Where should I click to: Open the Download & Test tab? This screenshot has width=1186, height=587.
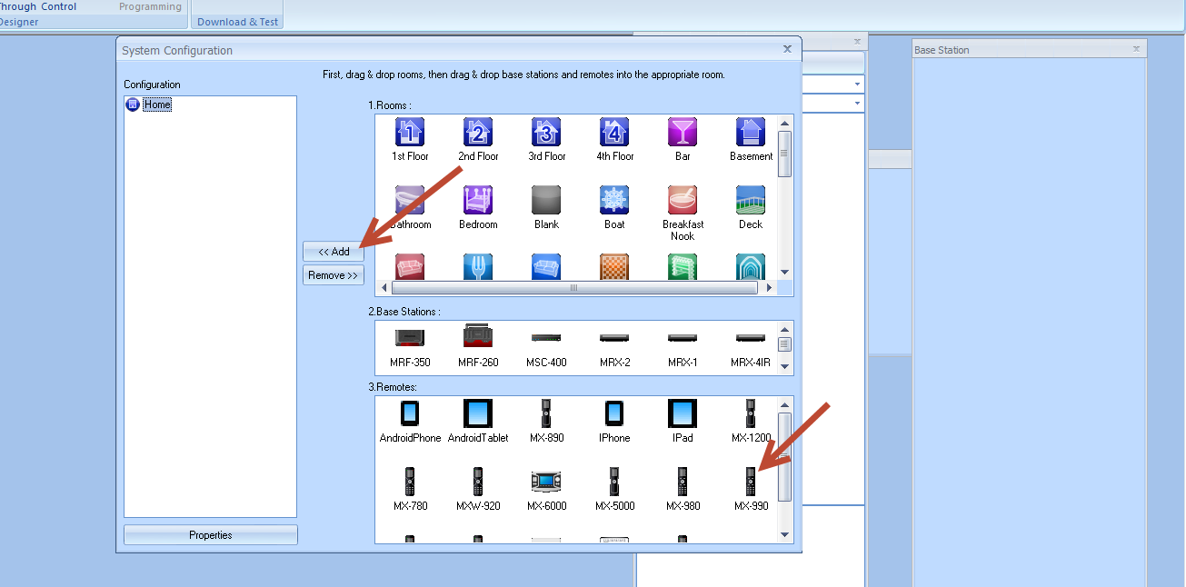[x=238, y=22]
